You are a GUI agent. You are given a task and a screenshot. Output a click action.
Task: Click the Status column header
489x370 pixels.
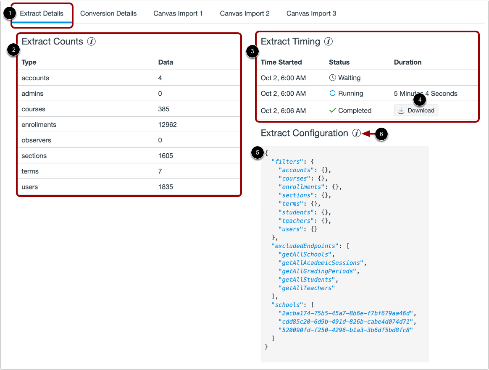pyautogui.click(x=339, y=62)
